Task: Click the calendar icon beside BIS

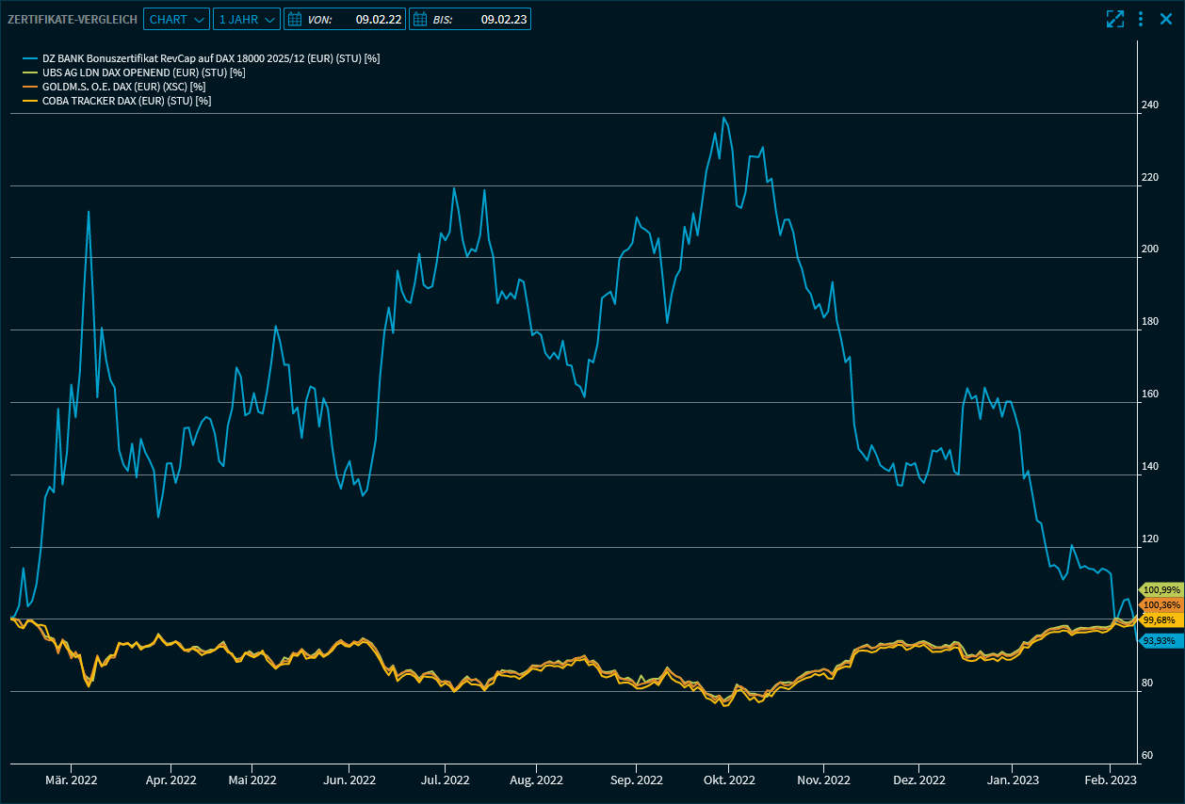Action: tap(420, 19)
